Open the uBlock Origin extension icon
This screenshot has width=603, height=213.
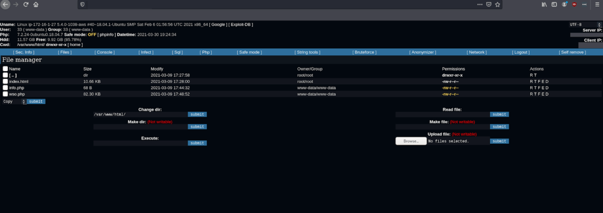click(x=574, y=5)
